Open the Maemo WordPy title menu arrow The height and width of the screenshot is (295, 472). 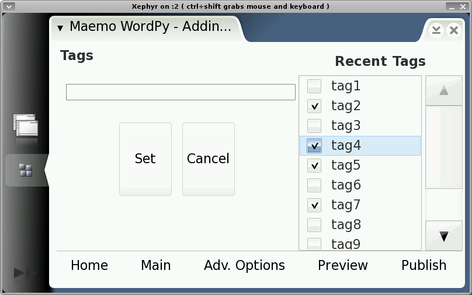point(60,28)
